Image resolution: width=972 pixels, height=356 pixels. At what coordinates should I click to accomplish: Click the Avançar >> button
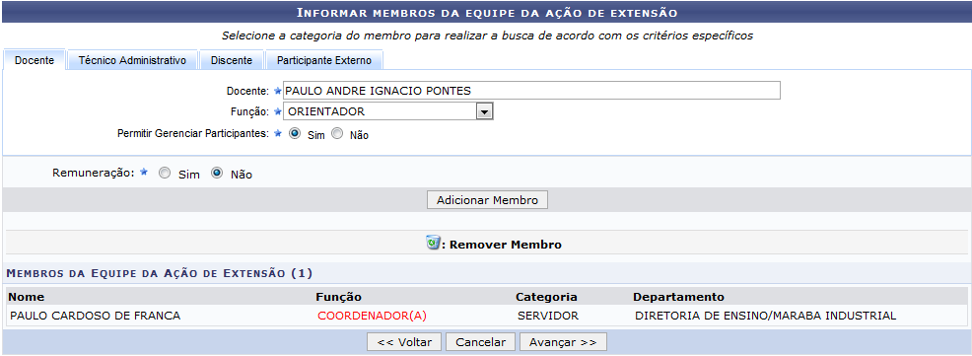(x=563, y=342)
